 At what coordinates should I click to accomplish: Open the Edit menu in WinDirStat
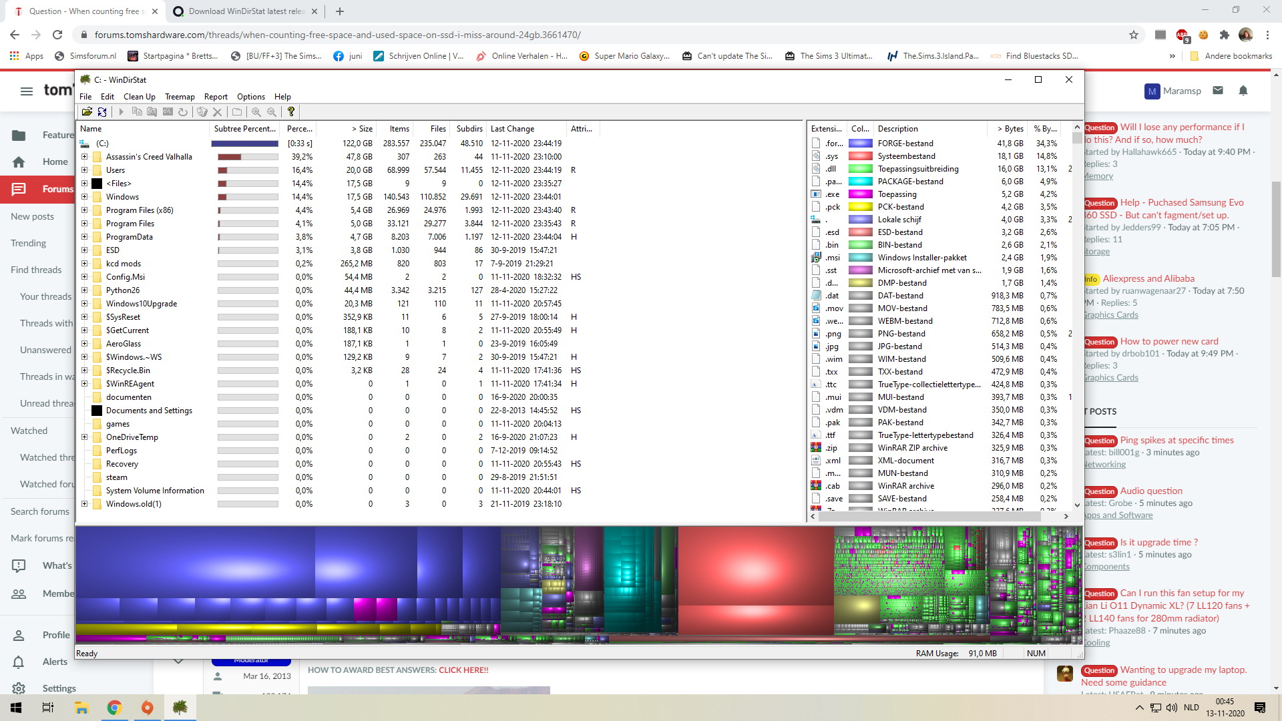pos(108,97)
